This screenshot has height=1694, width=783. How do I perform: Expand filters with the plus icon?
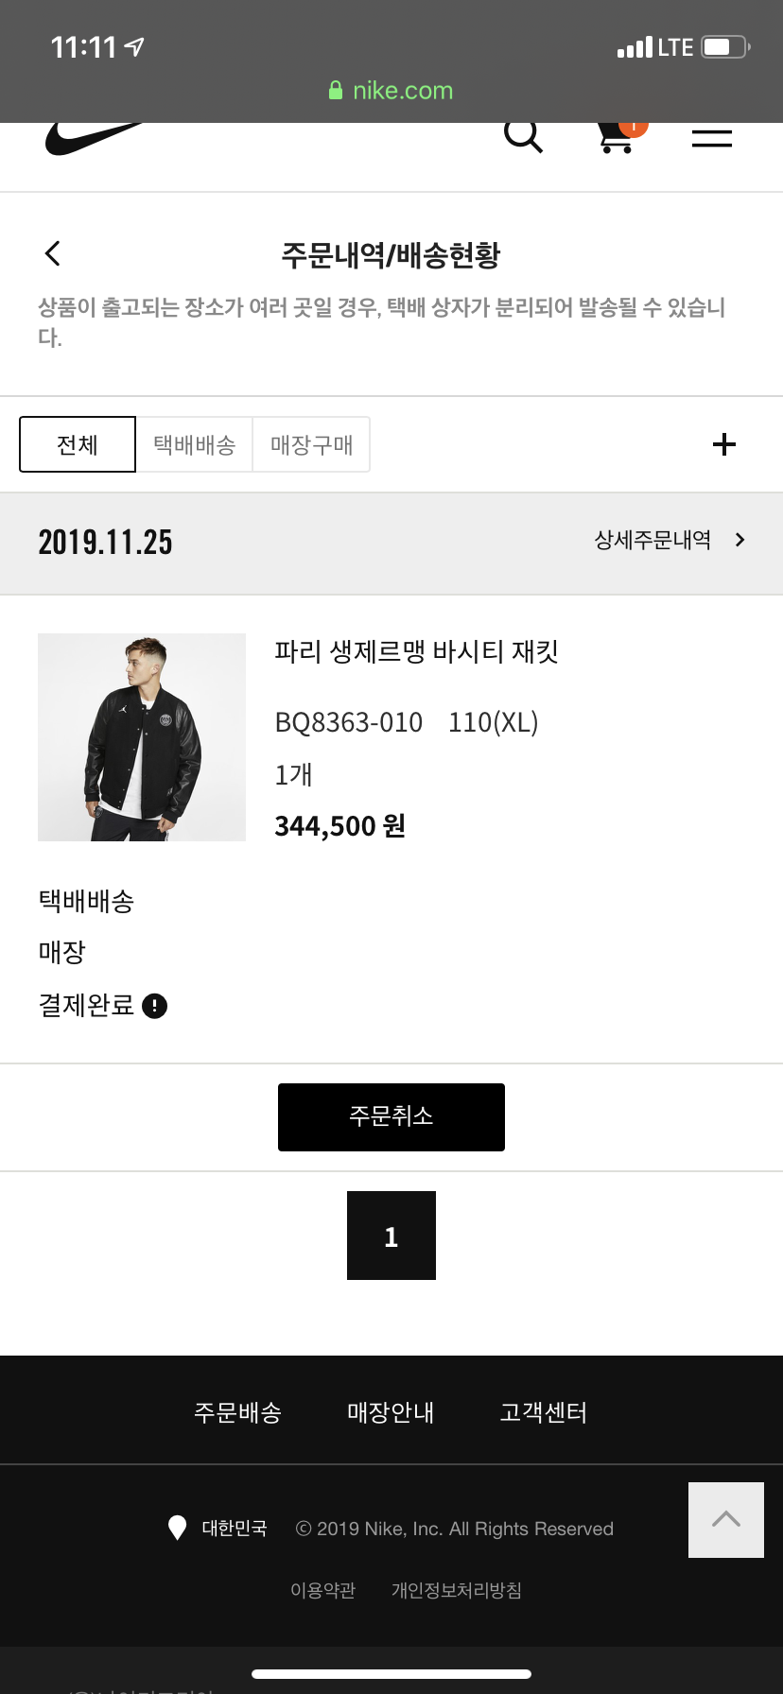pos(724,444)
